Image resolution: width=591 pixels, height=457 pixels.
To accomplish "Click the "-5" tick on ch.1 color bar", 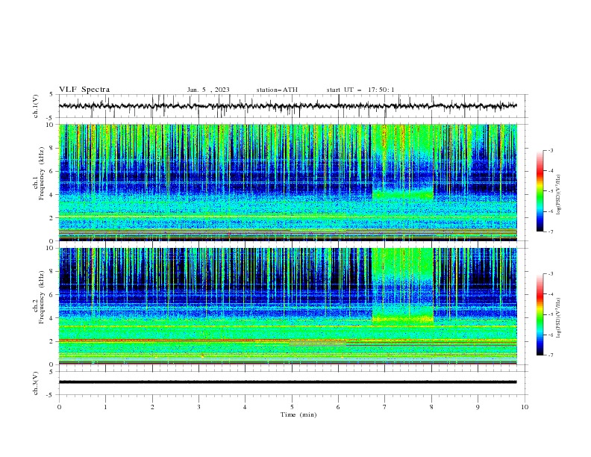I will tap(550, 191).
